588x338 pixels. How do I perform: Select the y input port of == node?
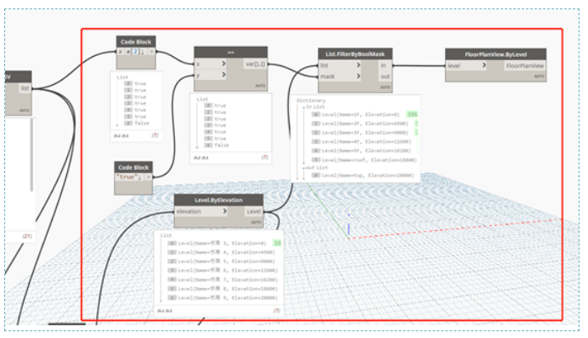(211, 75)
